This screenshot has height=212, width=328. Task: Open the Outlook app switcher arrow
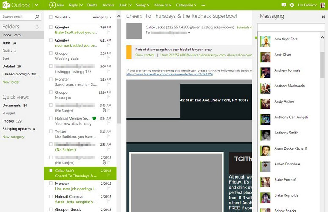pos(36,5)
